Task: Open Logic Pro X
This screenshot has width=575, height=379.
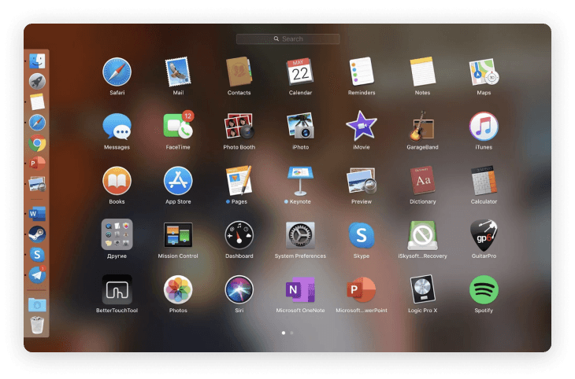Action: click(x=422, y=289)
